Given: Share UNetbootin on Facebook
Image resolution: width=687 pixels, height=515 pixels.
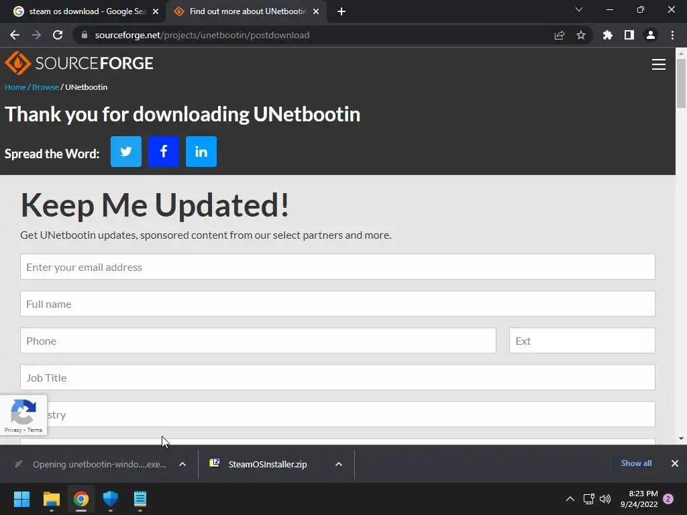Looking at the screenshot, I should pos(164,152).
